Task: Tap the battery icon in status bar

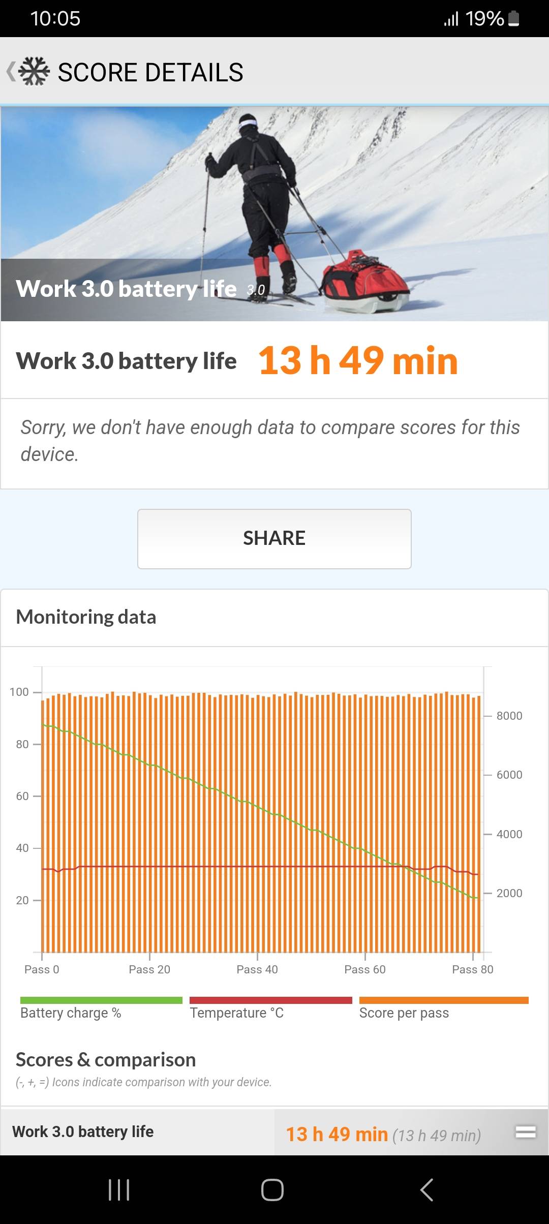Action: pyautogui.click(x=514, y=19)
